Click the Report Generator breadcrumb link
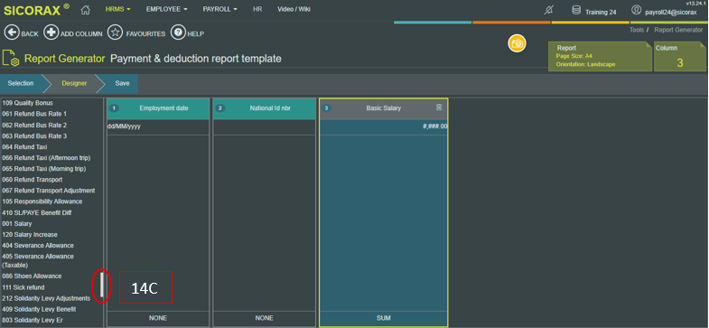709x328 pixels. pos(678,31)
